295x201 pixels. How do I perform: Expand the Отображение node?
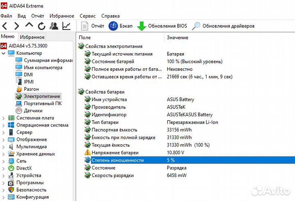pos(3,140)
